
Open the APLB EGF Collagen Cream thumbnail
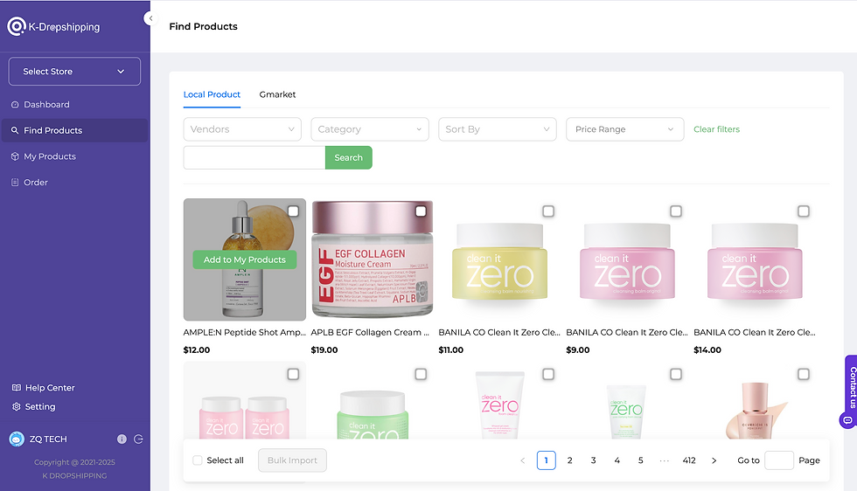(x=373, y=259)
